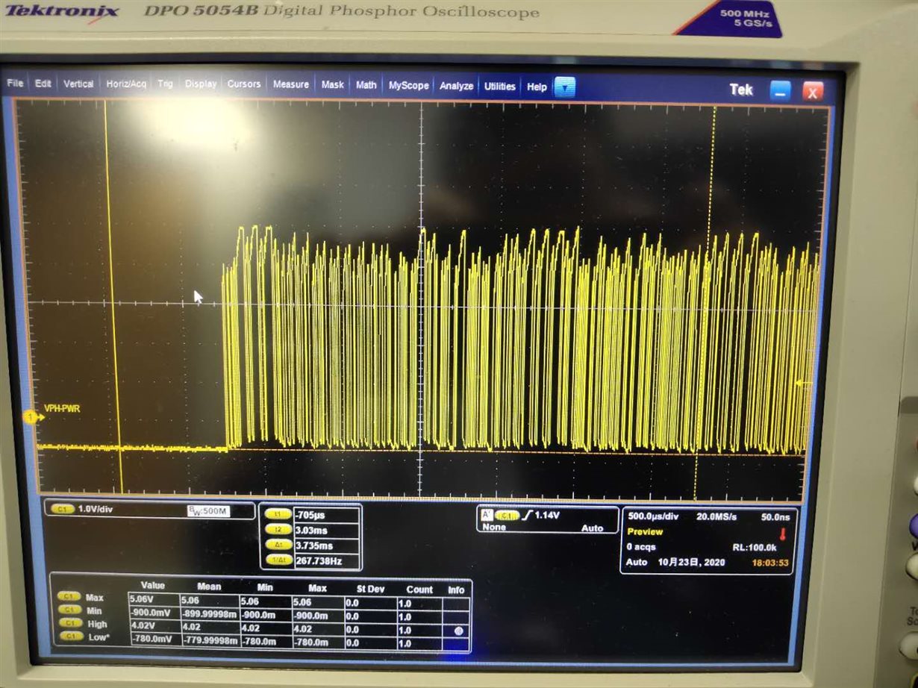Screen dimensions: 918x688
Task: Click the yellow Preview status text
Action: coord(645,532)
